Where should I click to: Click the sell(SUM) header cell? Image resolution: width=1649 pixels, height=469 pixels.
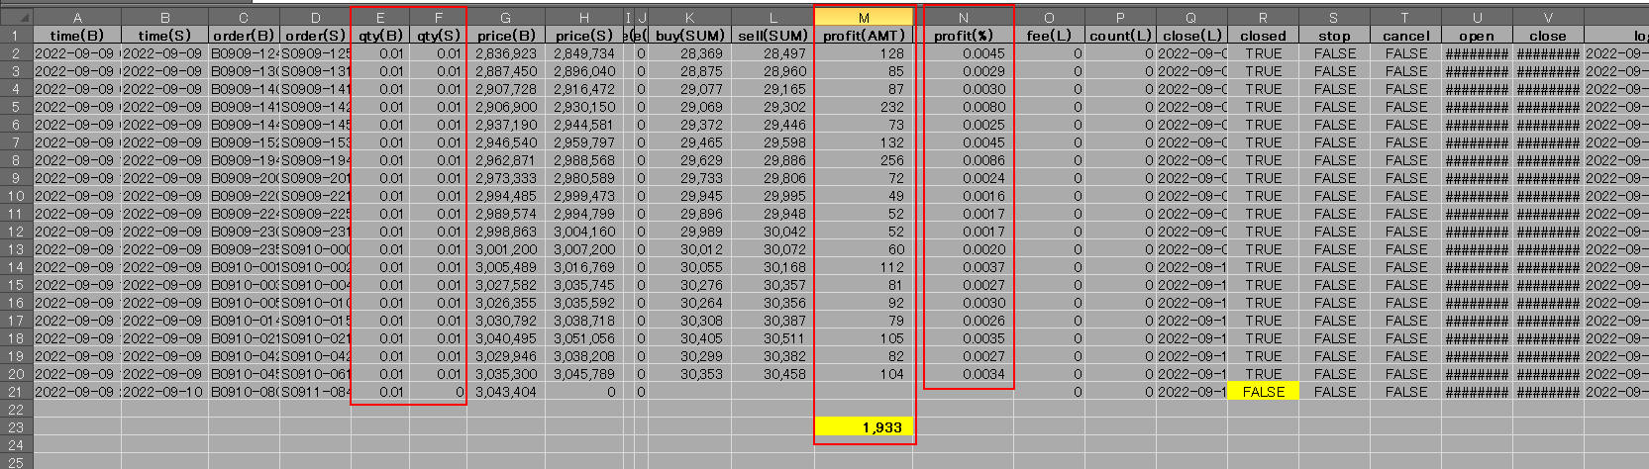[773, 36]
